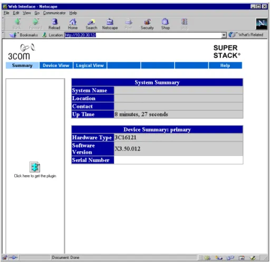The image size is (271, 262).
Task: Open the Go menu
Action: [37, 13]
